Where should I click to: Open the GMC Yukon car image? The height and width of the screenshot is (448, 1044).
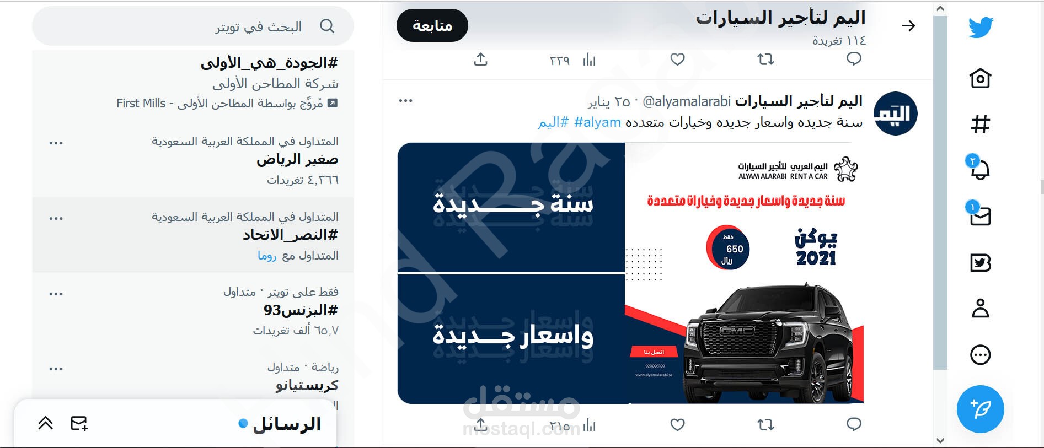tap(744, 273)
